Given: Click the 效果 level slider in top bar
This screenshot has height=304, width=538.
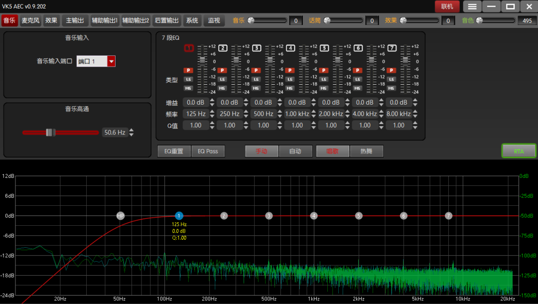Looking at the screenshot, I should pos(419,20).
